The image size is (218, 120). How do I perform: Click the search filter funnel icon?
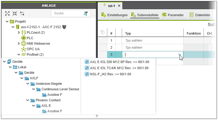tap(86, 13)
